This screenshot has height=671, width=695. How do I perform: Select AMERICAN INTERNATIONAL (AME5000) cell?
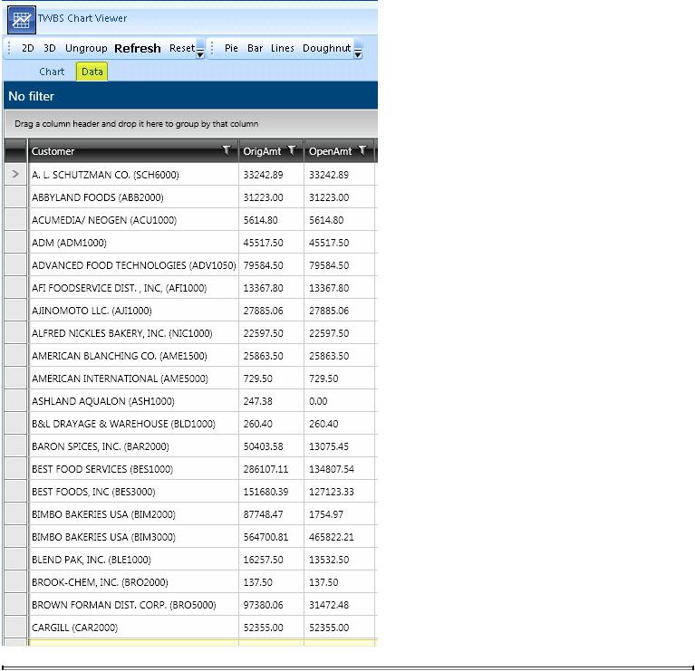click(x=133, y=379)
